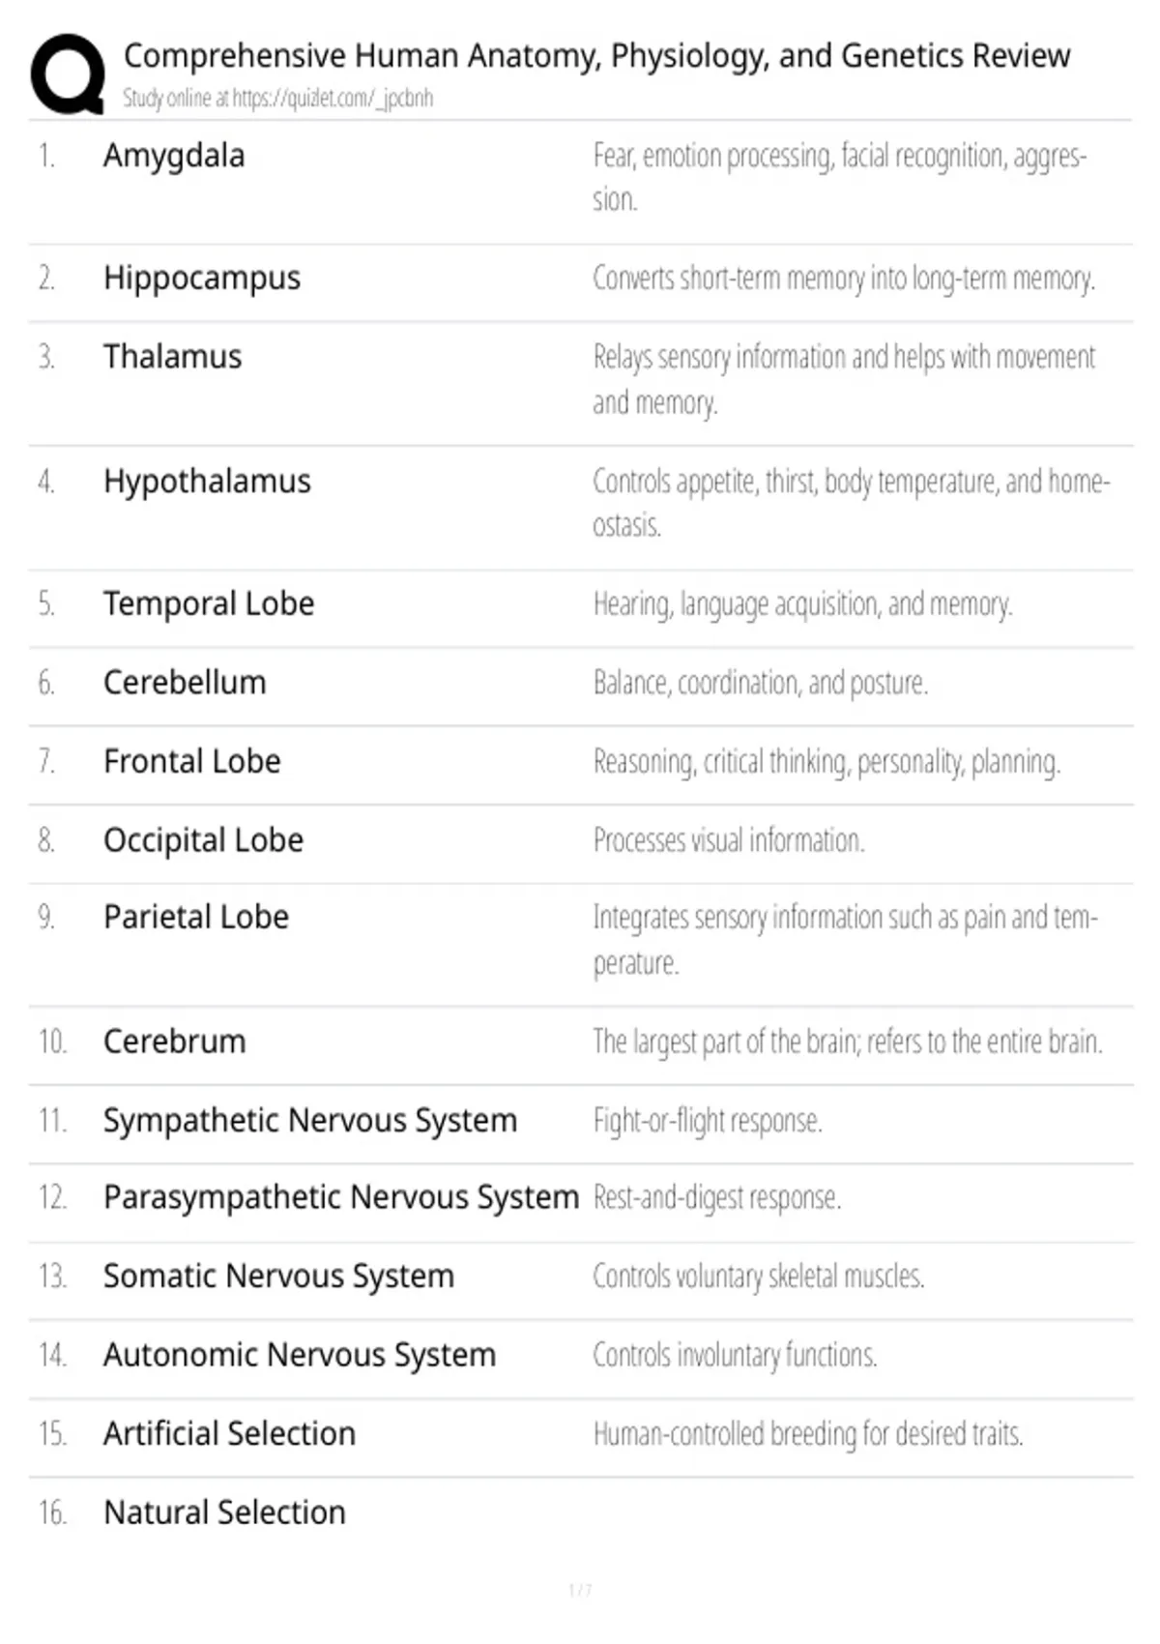Click the Hypothalamus term
Image resolution: width=1160 pixels, height=1644 pixels.
tap(207, 482)
